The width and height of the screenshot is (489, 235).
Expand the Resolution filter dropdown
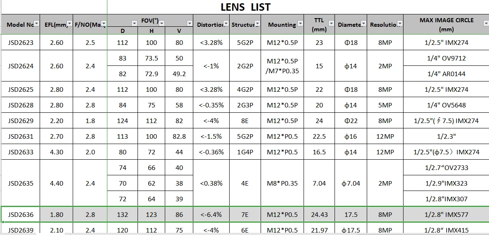[399, 24]
